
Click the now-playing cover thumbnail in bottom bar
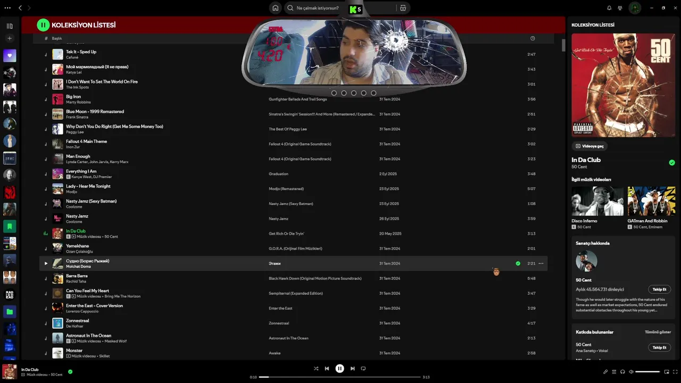tap(10, 371)
